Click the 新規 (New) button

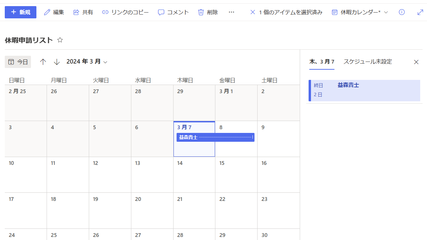point(20,12)
